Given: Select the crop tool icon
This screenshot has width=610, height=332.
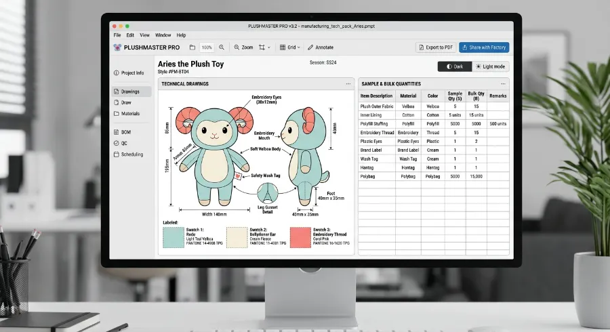Looking at the screenshot, I should (262, 47).
